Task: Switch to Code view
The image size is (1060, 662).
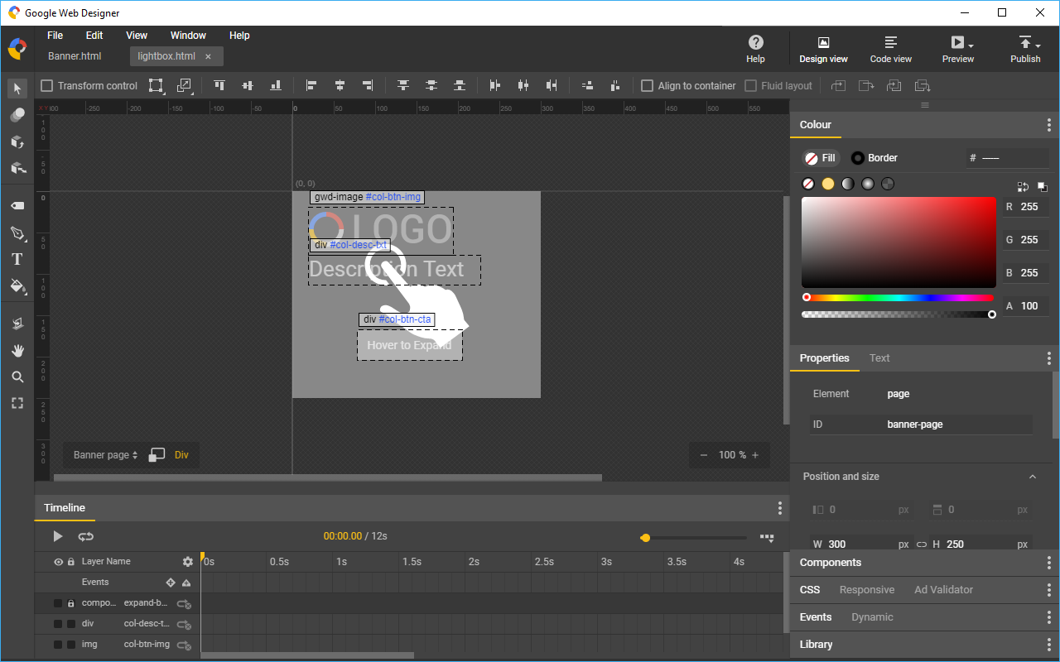Action: pos(890,48)
